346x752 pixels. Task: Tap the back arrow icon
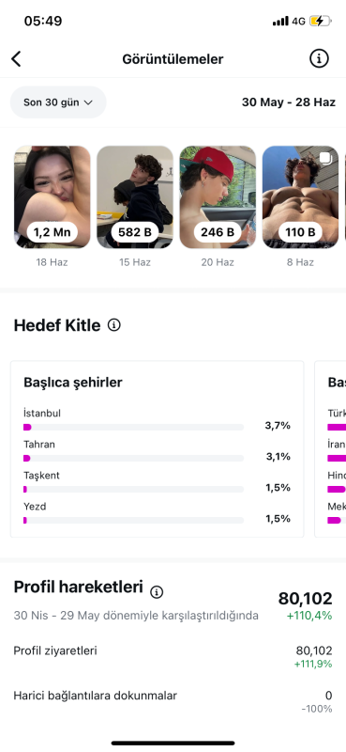point(16,59)
